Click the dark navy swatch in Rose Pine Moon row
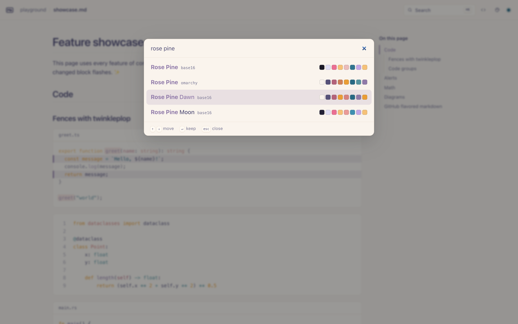This screenshot has width=518, height=324. (x=322, y=112)
